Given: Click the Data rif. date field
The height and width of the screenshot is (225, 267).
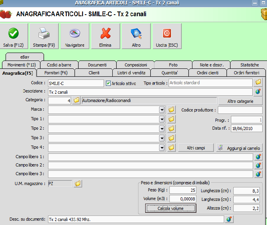Looking at the screenshot, I should 246,129.
